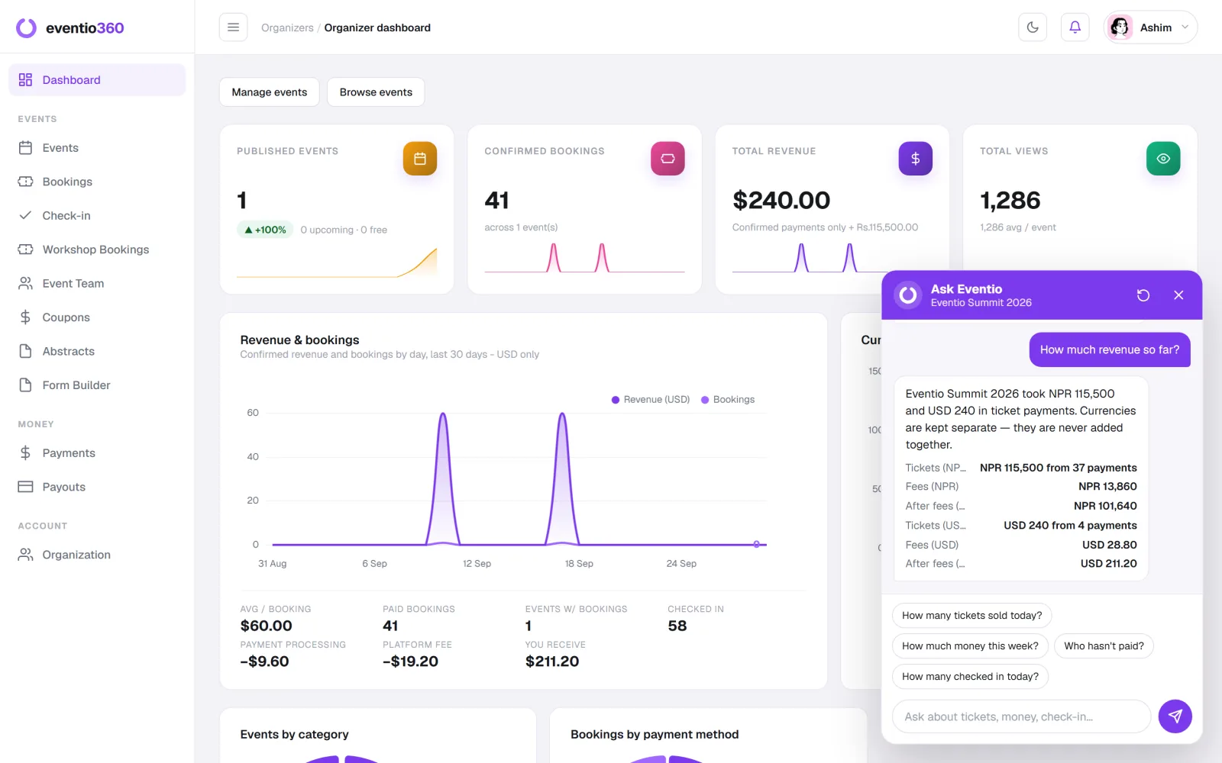Click the Abstracts document icon

(25, 351)
